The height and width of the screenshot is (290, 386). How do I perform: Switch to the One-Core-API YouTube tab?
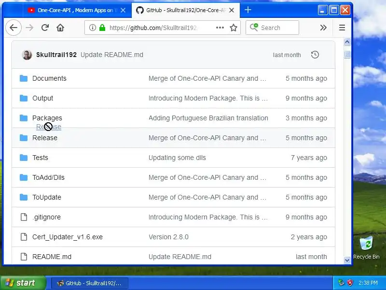[x=75, y=10]
